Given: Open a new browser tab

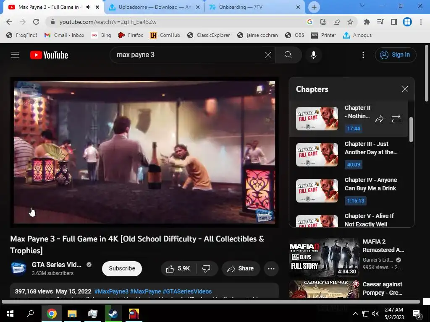Looking at the screenshot, I should [314, 7].
